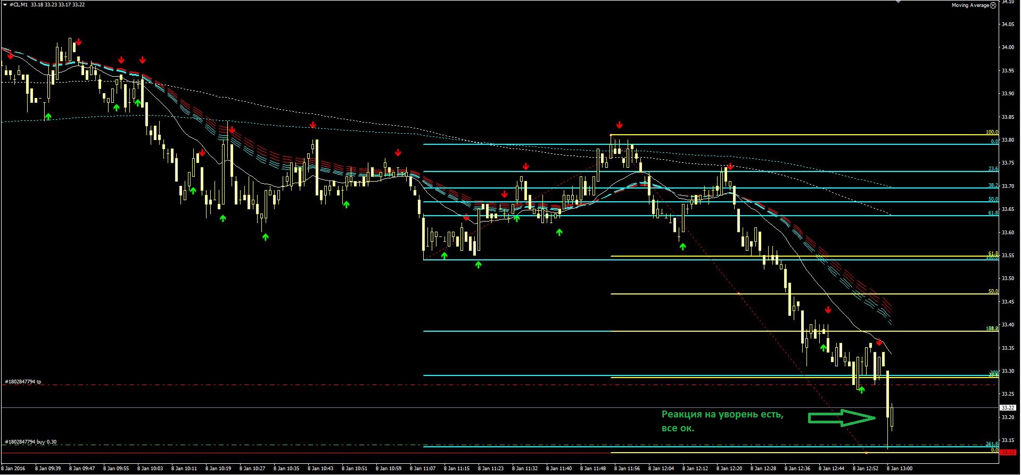Click the 33.80 price scale label
Screen dimensions: 1021x475
pos(1008,140)
